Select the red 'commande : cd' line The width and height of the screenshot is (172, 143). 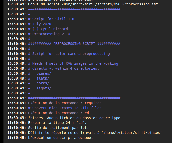coord(58,113)
